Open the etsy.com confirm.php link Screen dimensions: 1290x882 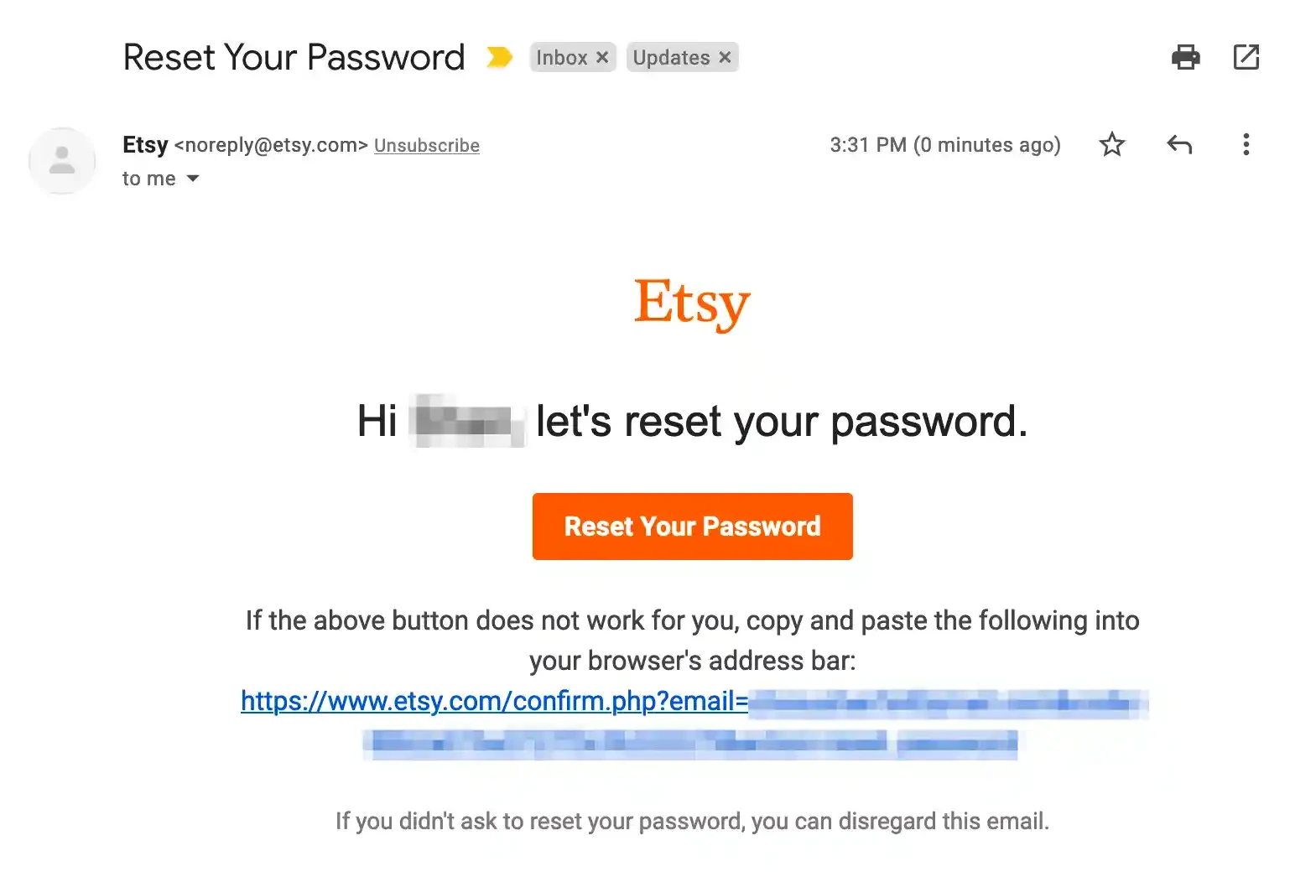coord(493,701)
